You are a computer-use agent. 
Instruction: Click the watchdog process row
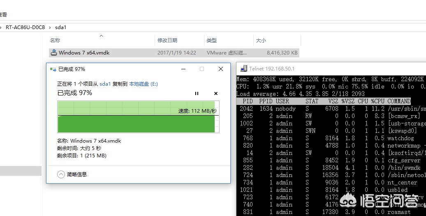(x=331, y=138)
